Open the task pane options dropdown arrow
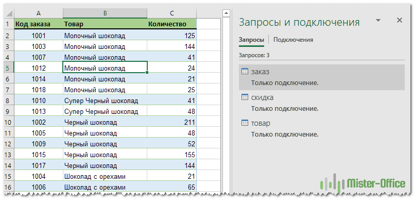 click(378, 21)
